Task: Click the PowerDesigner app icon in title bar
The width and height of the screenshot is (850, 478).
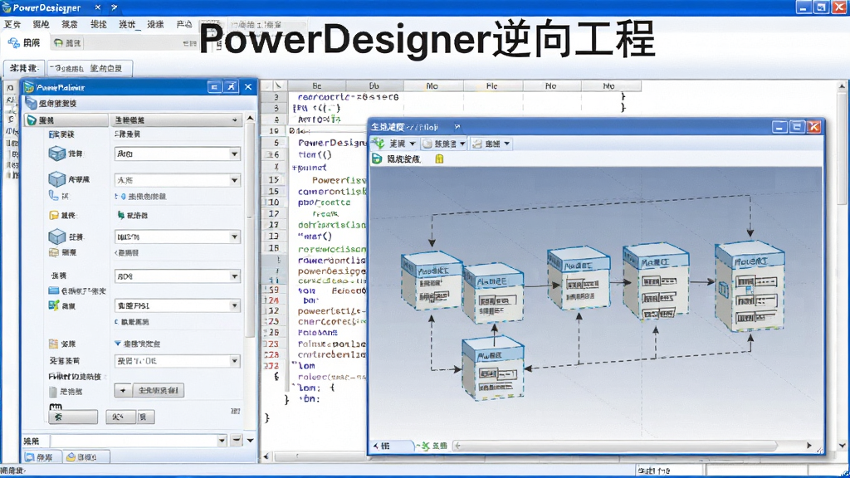Action: 7,7
